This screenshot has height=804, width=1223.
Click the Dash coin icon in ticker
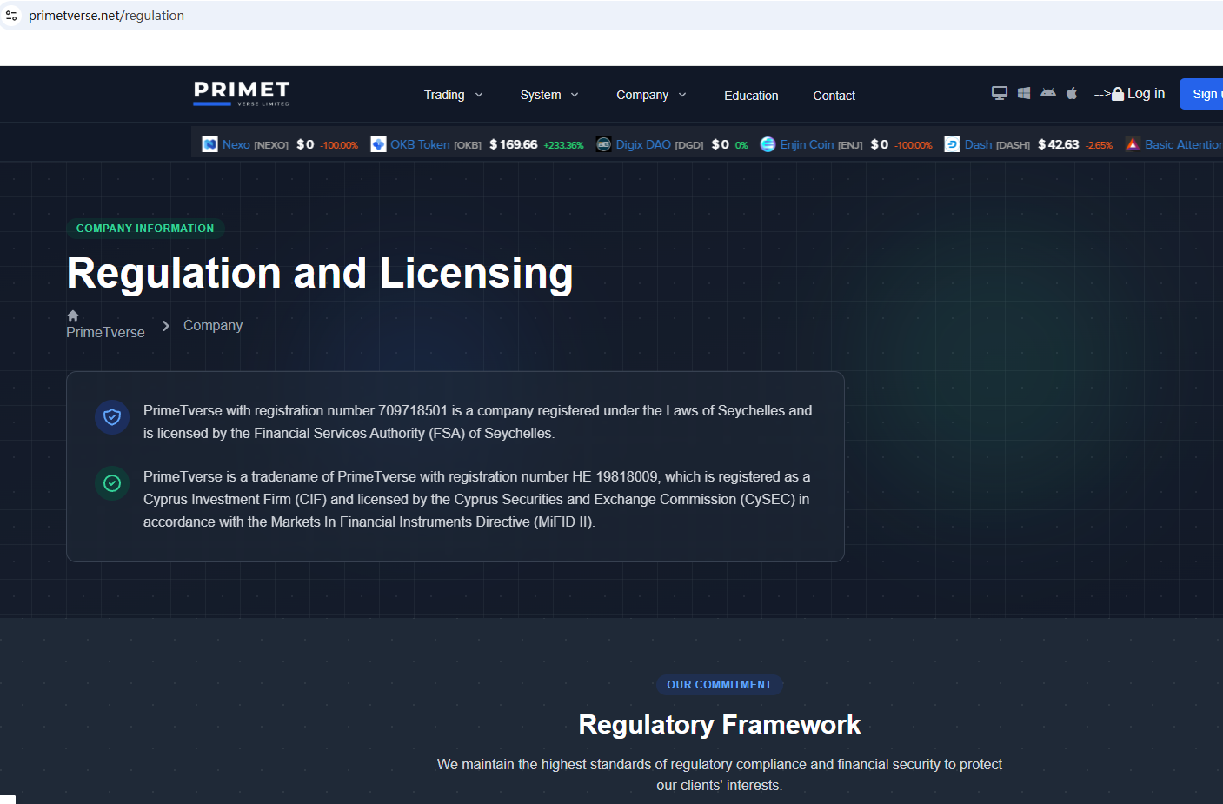click(952, 144)
